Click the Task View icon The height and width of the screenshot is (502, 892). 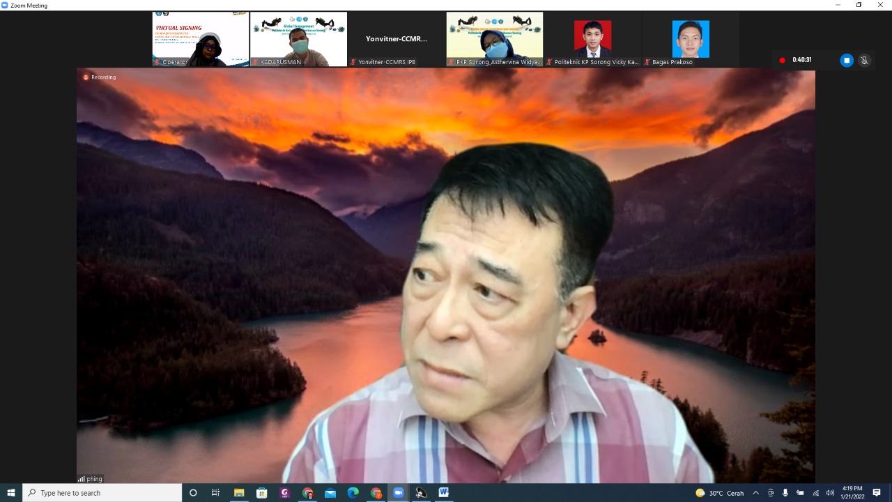coord(216,493)
